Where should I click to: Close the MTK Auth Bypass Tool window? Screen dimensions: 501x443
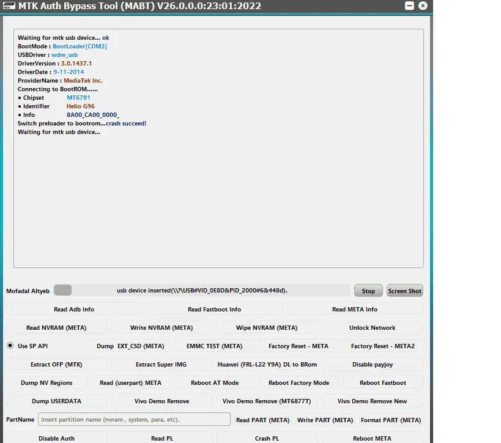tap(423, 6)
